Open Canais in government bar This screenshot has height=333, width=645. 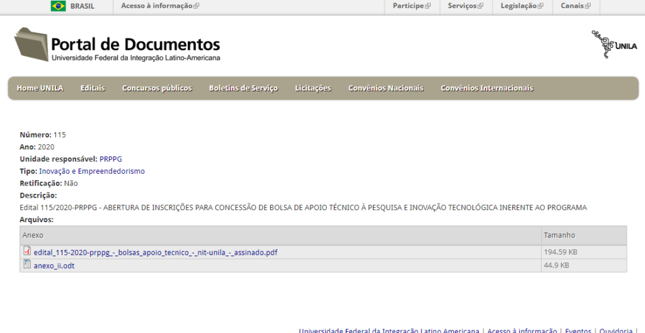572,6
